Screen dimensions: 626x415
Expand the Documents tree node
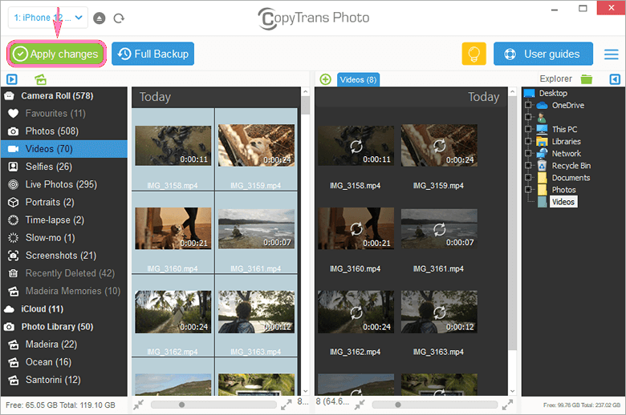coord(528,177)
